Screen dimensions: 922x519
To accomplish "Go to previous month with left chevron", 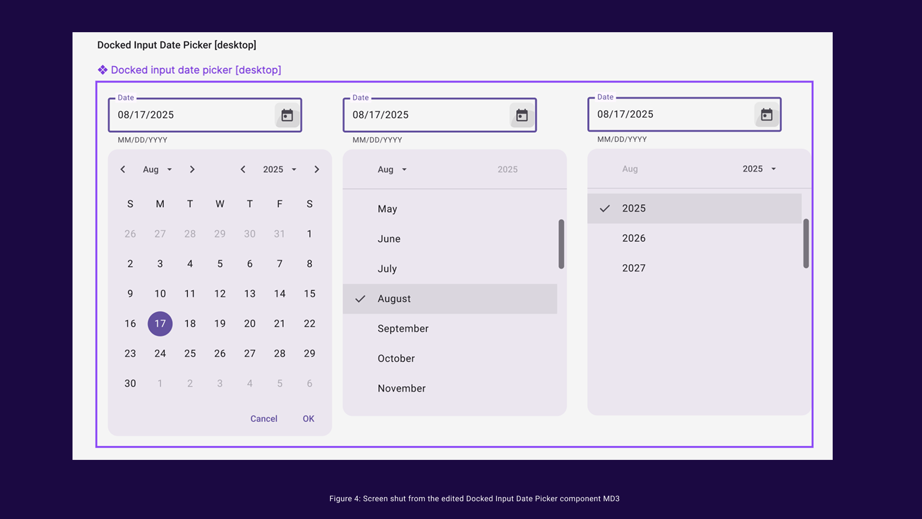I will 123,170.
